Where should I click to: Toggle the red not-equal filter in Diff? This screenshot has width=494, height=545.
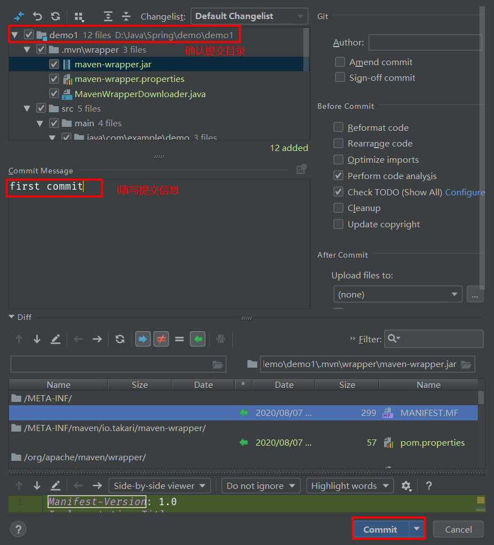click(x=161, y=339)
